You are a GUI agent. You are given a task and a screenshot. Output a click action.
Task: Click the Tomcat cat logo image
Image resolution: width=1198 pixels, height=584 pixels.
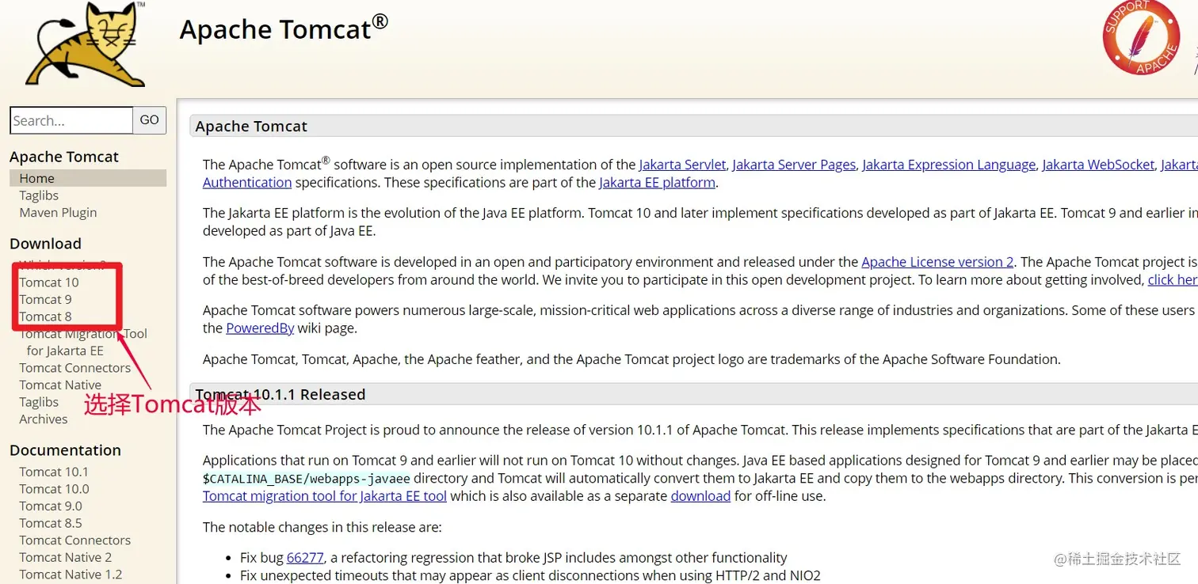(x=86, y=43)
